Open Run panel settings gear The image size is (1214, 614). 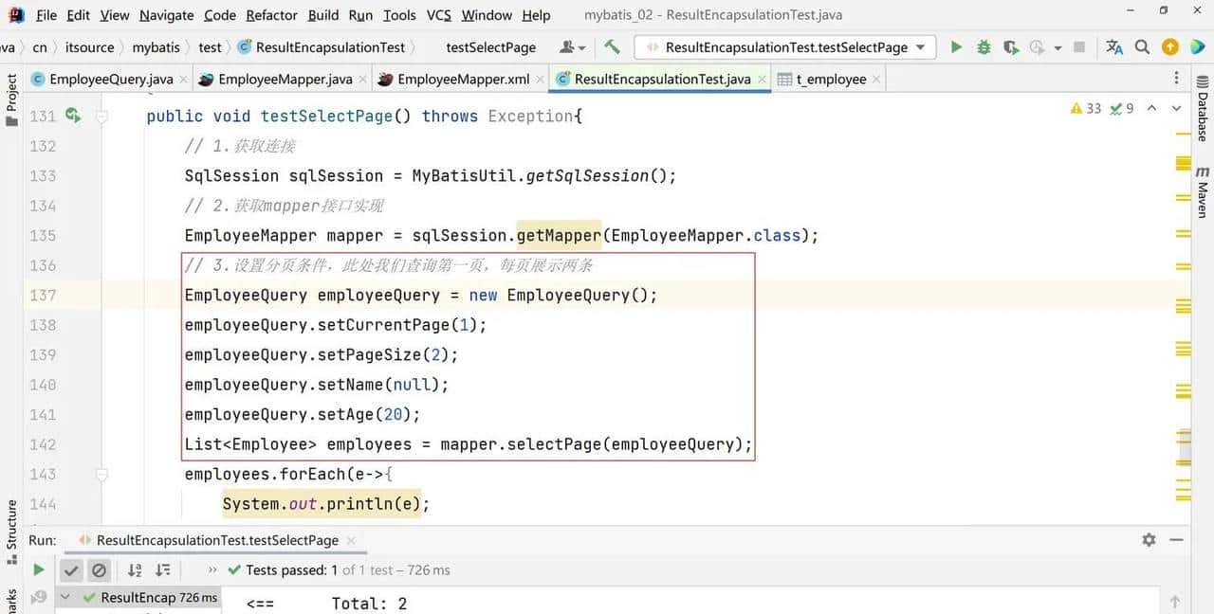coord(1149,540)
